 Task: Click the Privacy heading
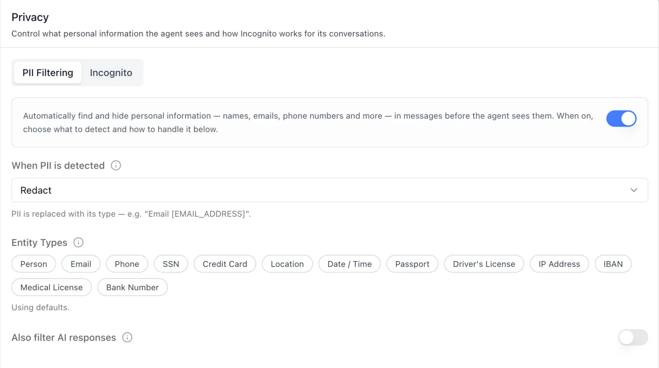click(x=30, y=17)
